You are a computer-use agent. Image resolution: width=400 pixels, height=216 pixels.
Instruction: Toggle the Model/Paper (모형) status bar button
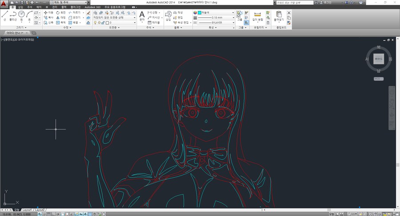(332, 214)
